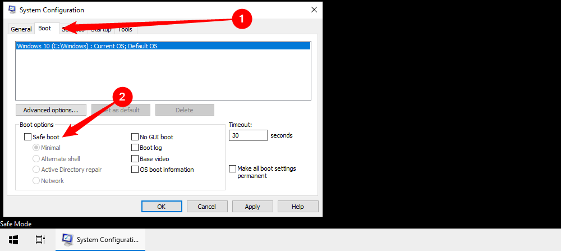Close the System Configuration window
The image size is (561, 251).
click(314, 10)
